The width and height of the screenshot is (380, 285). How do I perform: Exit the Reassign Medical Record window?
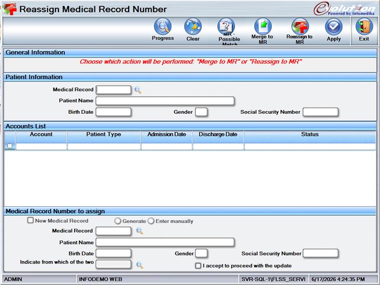(x=364, y=27)
